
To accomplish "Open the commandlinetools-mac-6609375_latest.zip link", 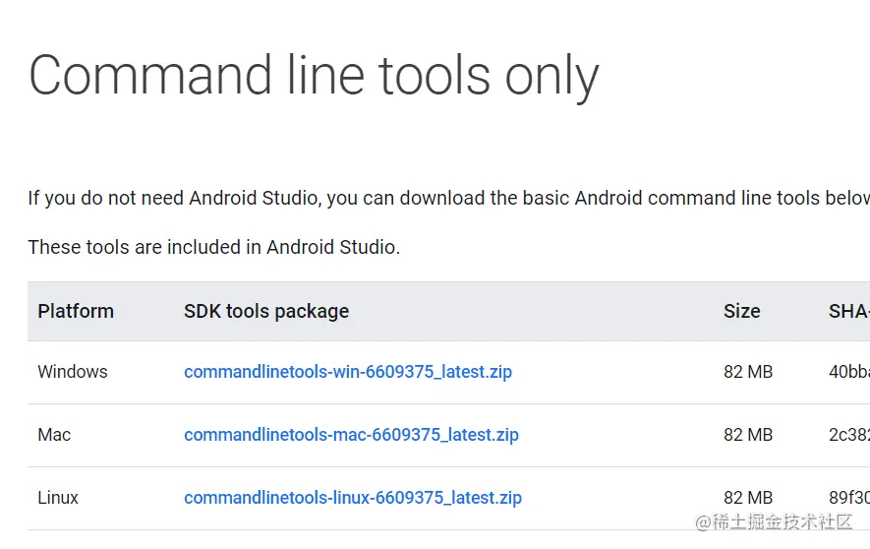I will coord(351,435).
